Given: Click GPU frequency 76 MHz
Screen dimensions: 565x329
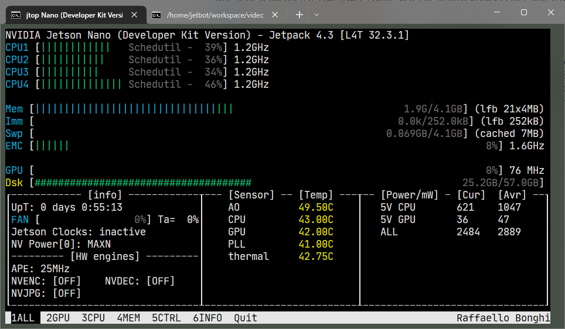Looking at the screenshot, I should pyautogui.click(x=526, y=170).
